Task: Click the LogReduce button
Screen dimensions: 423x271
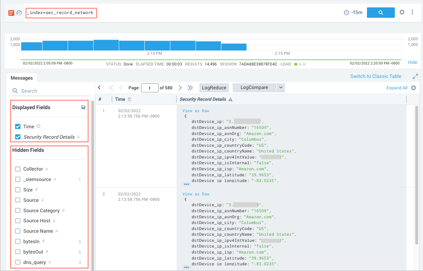Action: click(214, 88)
